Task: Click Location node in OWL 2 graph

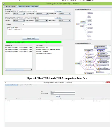Action: pos(90,54)
